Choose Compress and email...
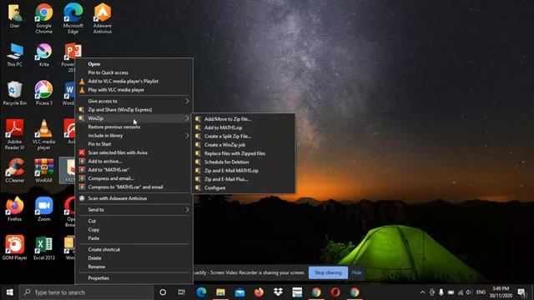The width and height of the screenshot is (534, 300). pos(134,178)
